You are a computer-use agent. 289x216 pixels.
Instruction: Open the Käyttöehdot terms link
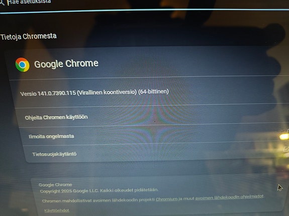tap(57, 210)
